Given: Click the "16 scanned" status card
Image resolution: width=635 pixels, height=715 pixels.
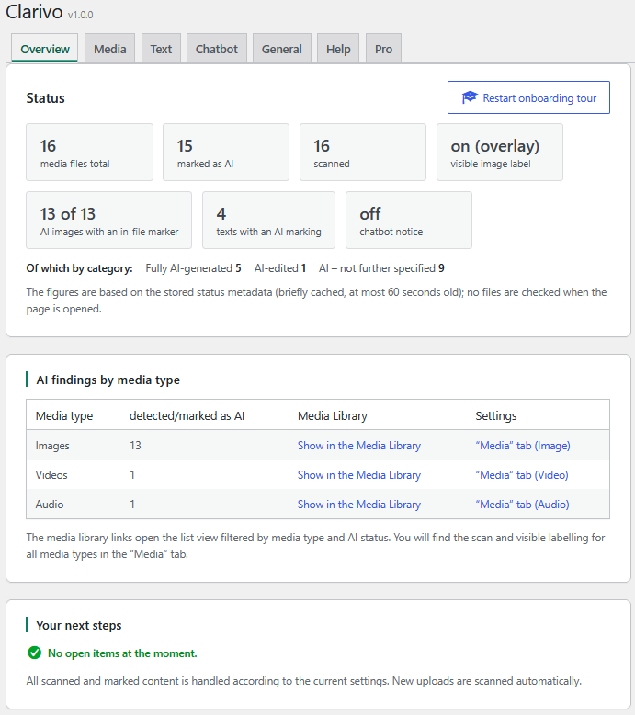Looking at the screenshot, I should point(363,153).
